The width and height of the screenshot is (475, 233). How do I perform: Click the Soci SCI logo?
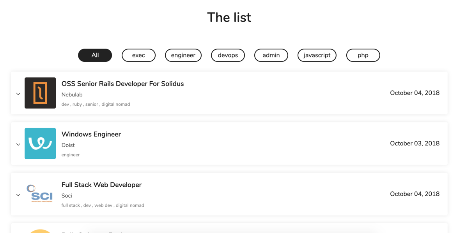pos(40,194)
